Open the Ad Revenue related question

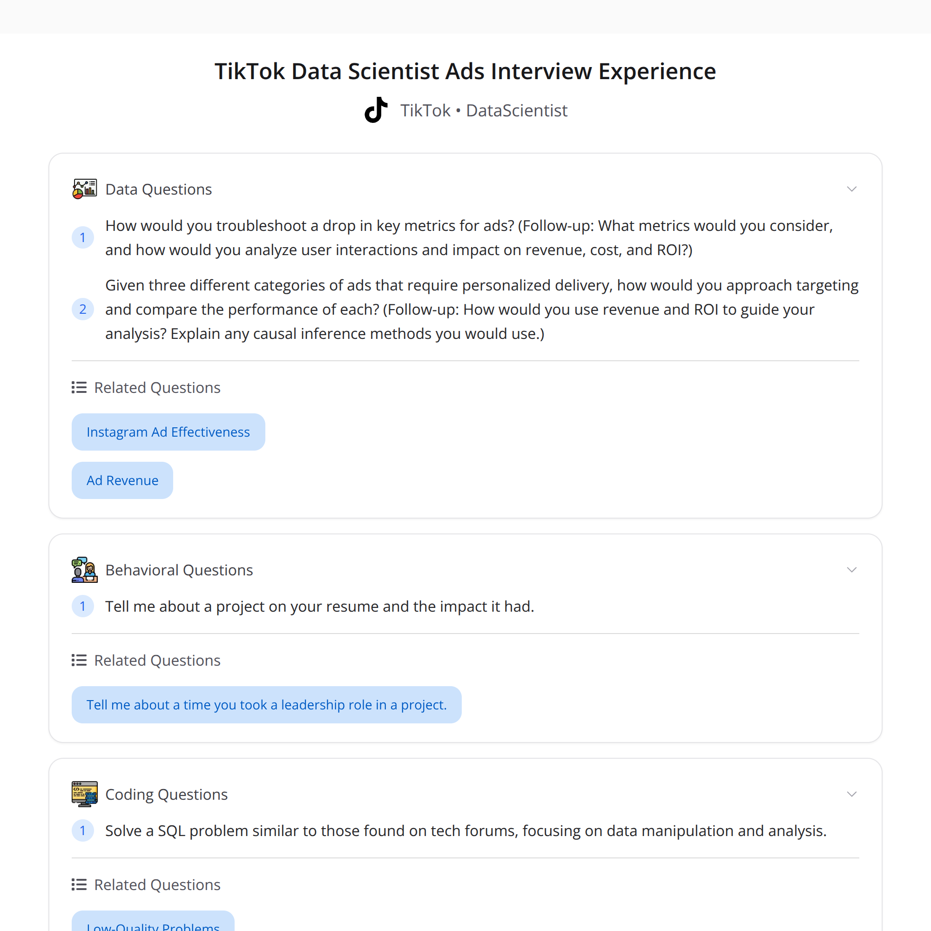pos(122,480)
